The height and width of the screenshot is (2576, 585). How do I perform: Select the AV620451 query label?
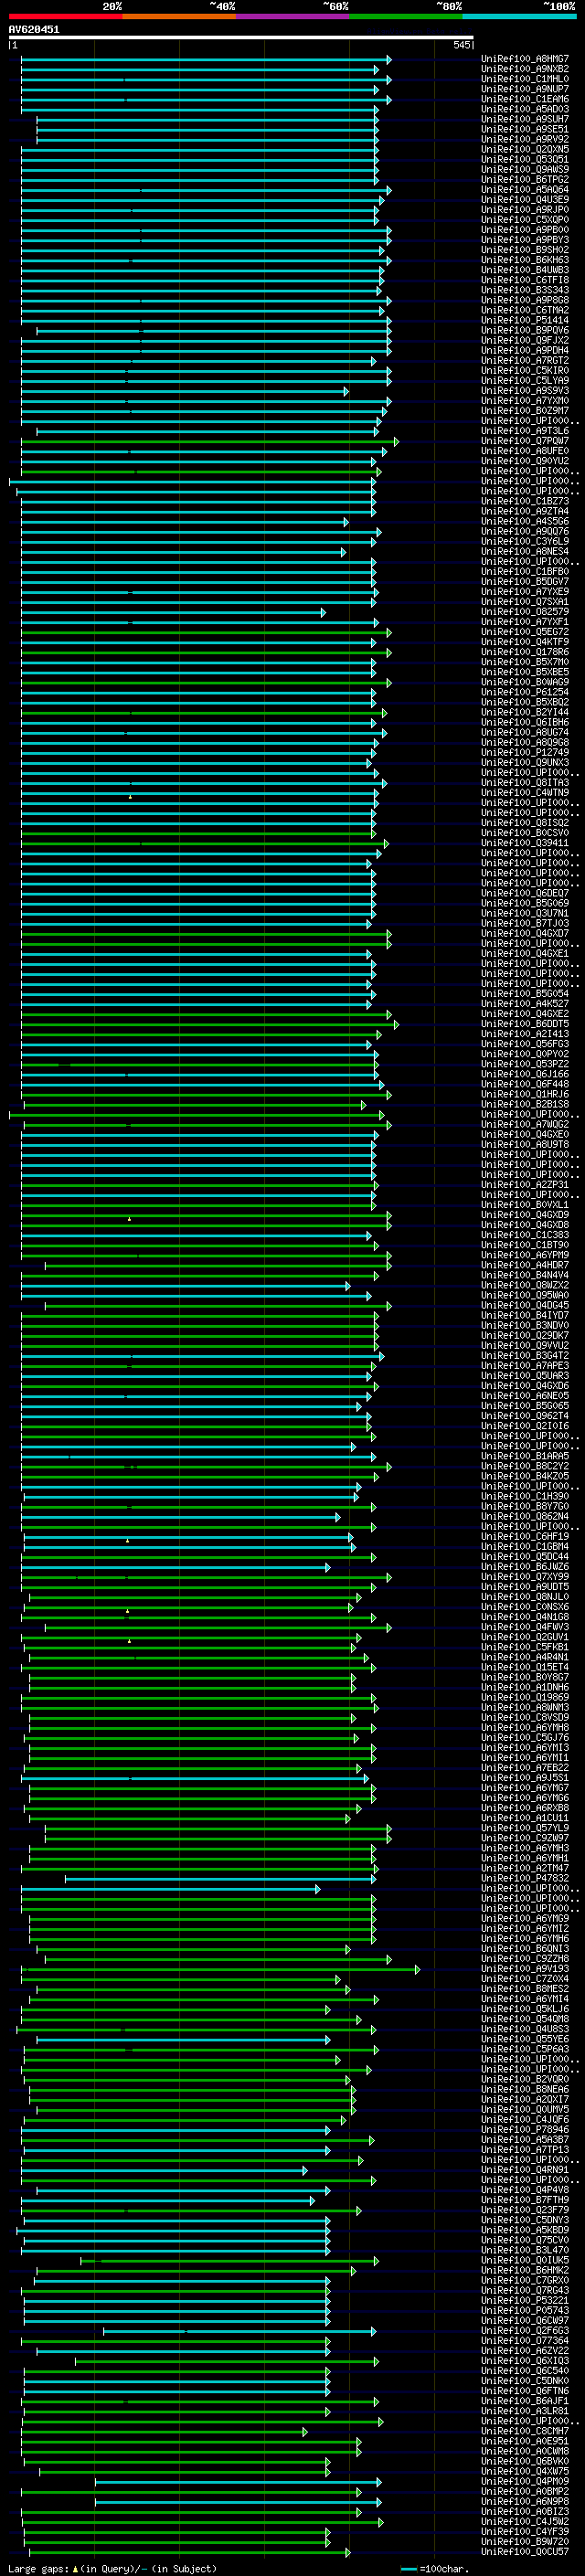coord(34,30)
